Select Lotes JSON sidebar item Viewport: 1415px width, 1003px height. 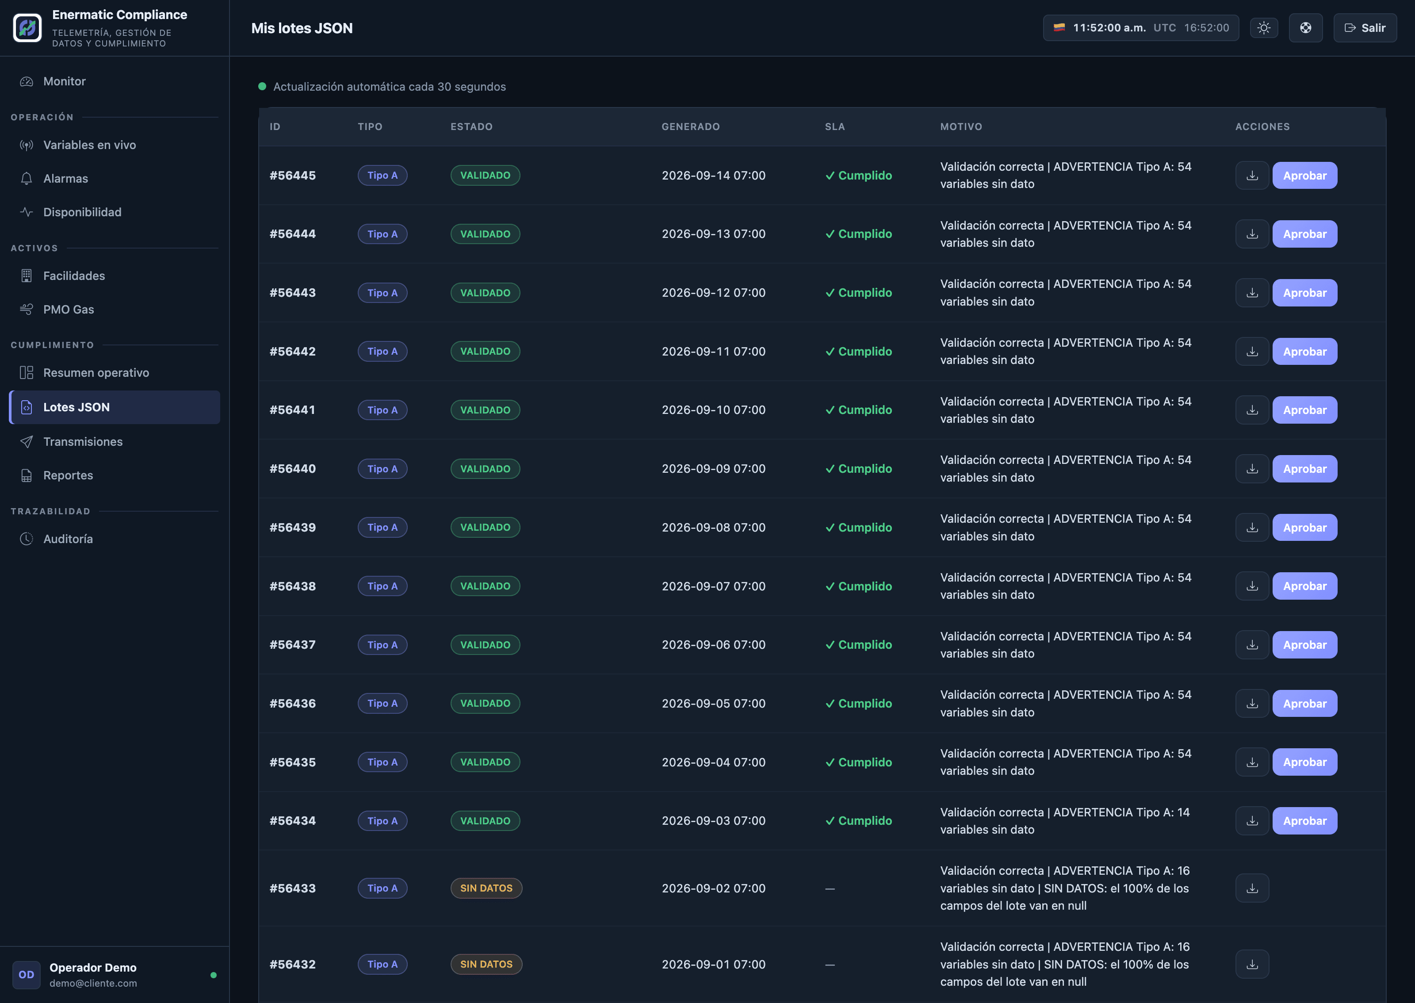click(x=115, y=407)
